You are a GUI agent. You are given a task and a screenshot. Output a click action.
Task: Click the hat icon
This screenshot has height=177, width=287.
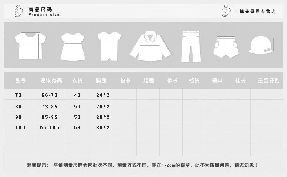click(260, 45)
